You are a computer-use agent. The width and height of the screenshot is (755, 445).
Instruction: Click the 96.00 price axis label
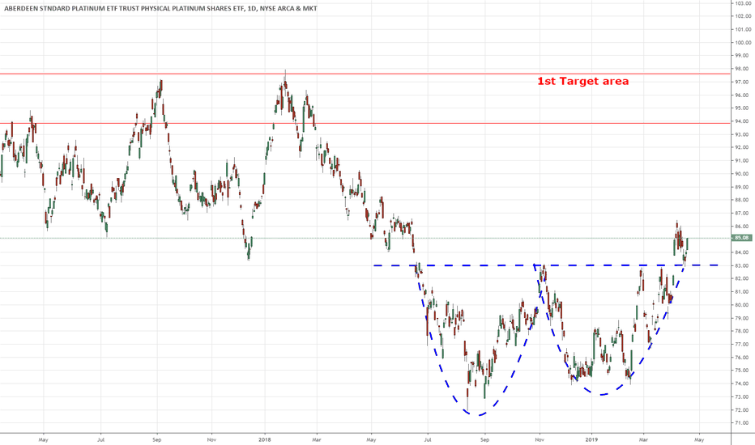741,95
